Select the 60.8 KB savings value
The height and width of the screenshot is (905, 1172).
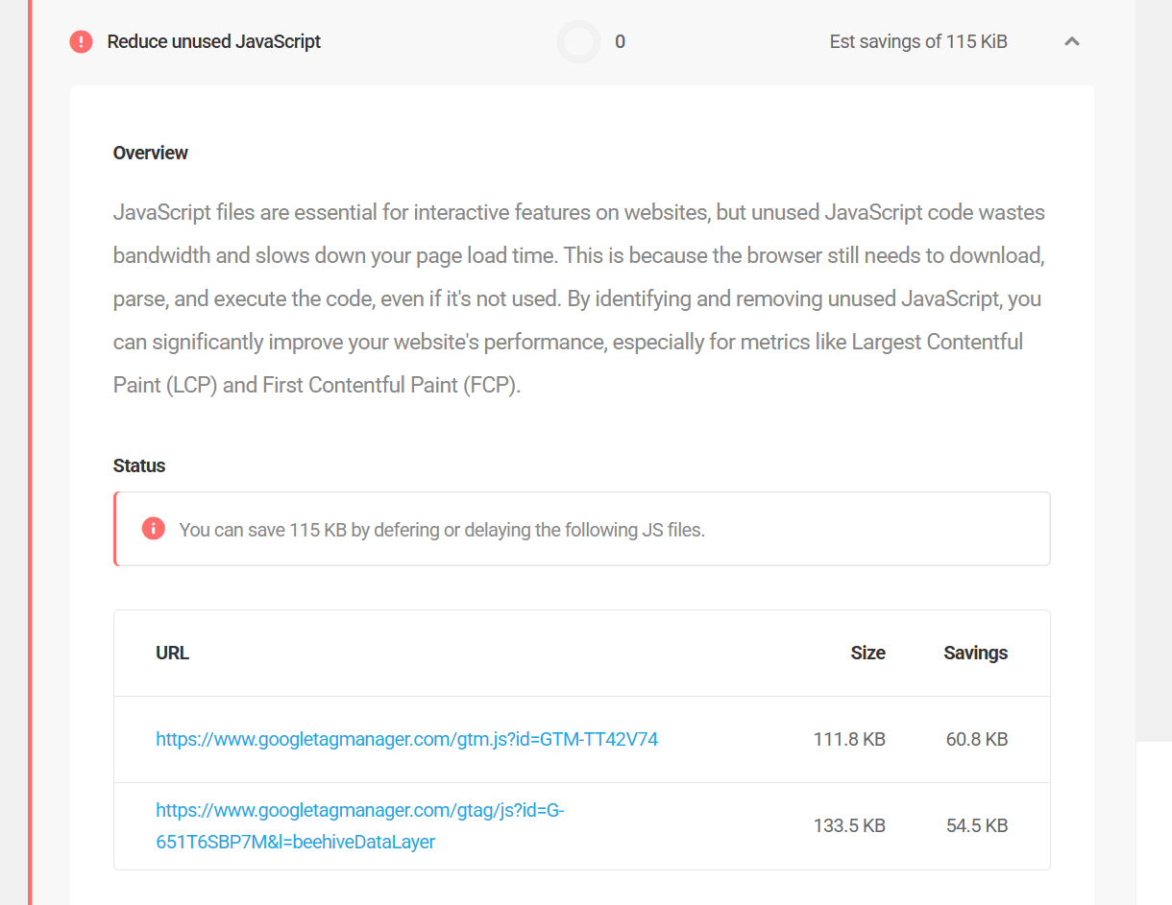pyautogui.click(x=976, y=739)
